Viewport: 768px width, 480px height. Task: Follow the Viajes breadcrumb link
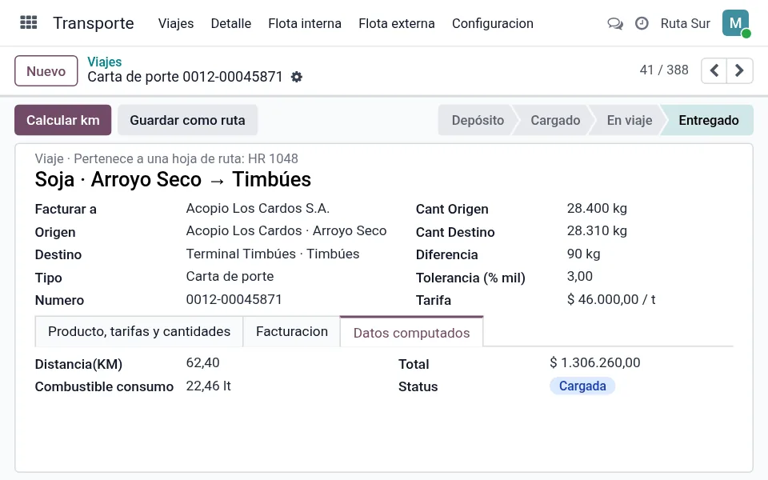104,62
